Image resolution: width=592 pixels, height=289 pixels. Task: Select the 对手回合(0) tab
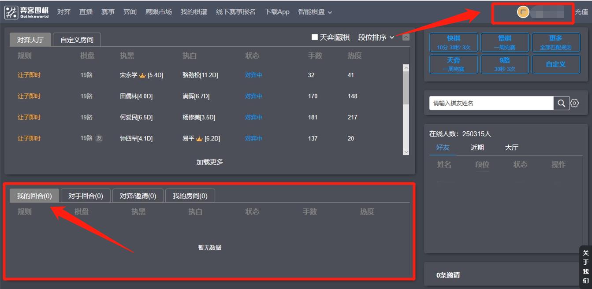[86, 196]
